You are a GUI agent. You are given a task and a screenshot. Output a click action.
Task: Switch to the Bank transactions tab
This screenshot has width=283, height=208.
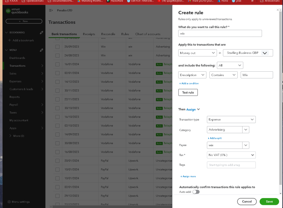(64, 34)
